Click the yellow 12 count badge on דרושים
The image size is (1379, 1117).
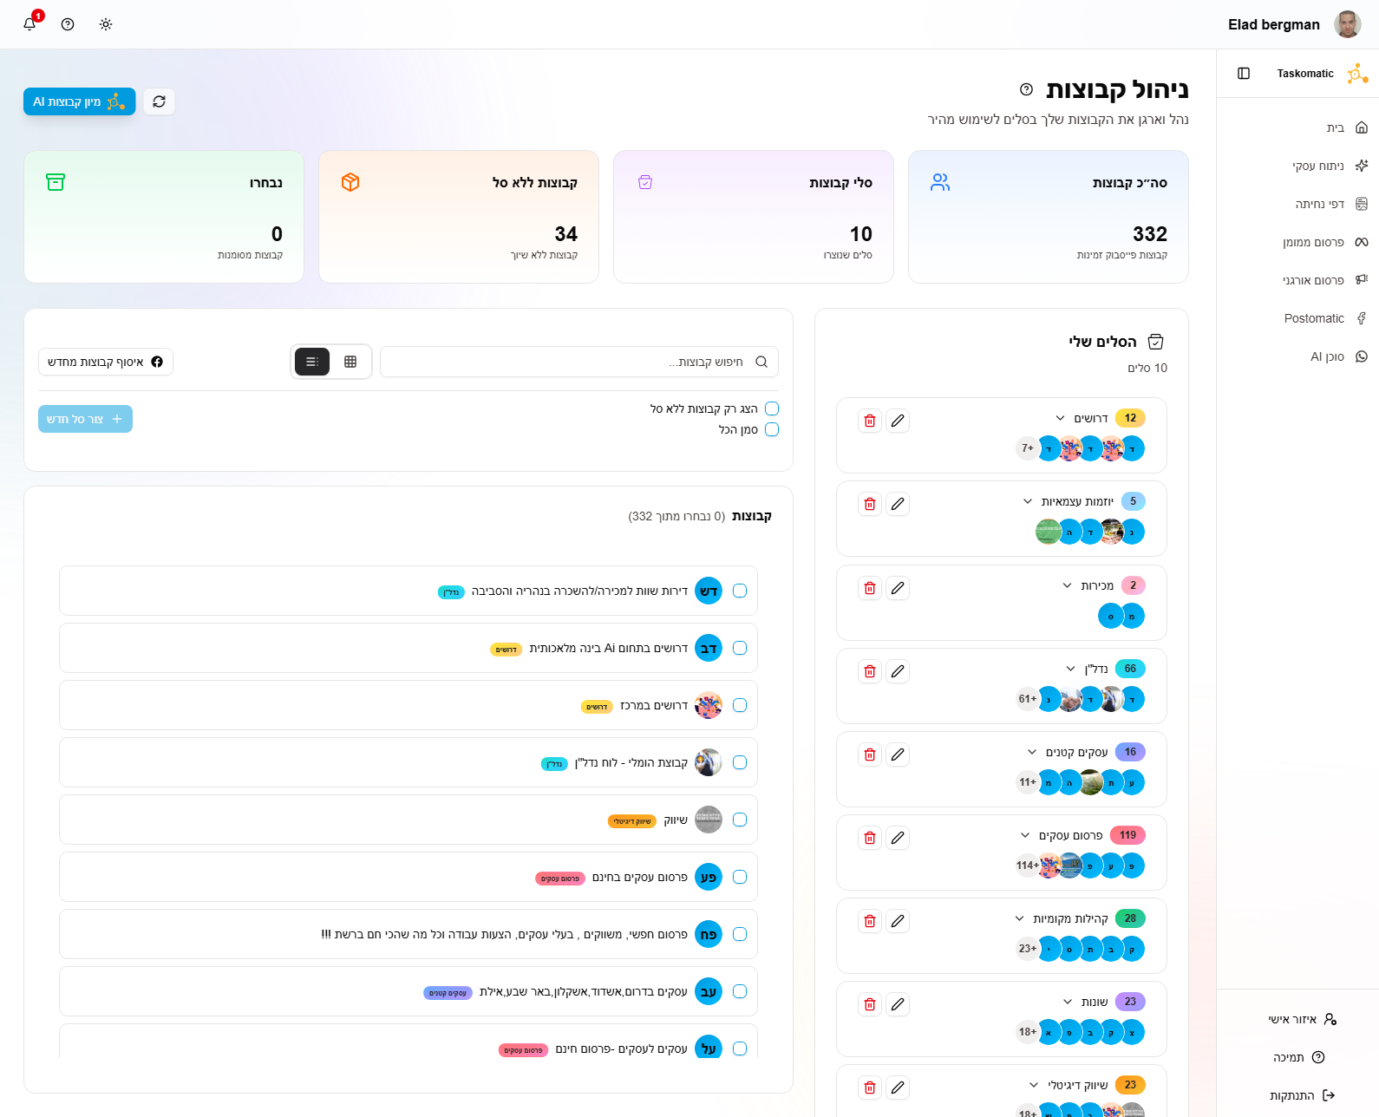click(1130, 418)
